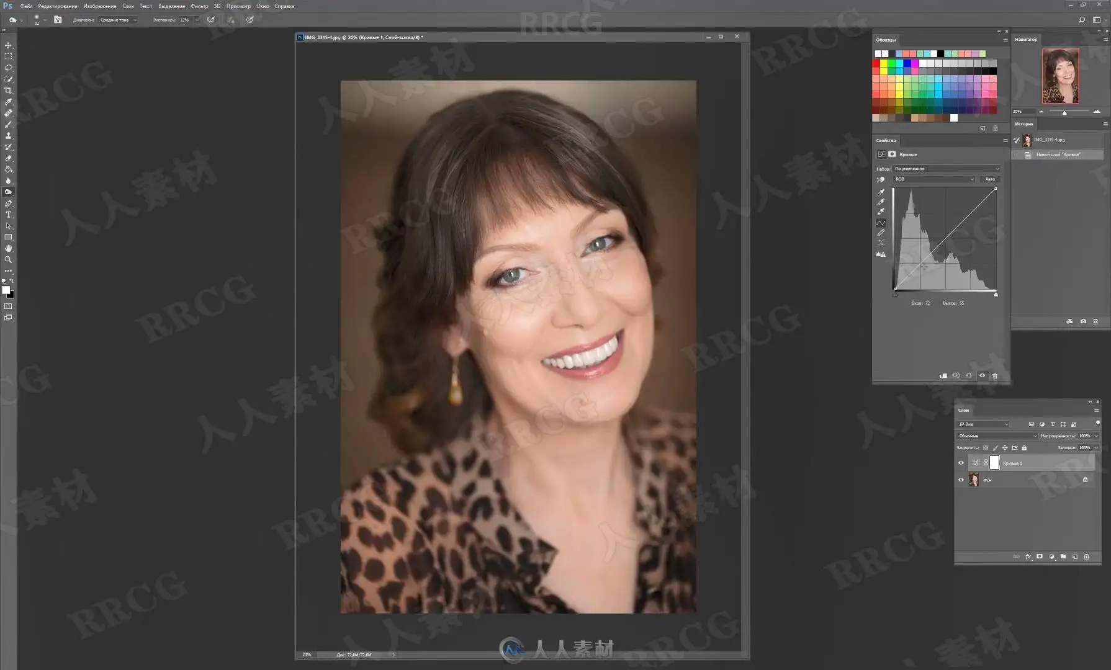Select the Type tool in the left toolbar
This screenshot has width=1111, height=670.
click(8, 215)
